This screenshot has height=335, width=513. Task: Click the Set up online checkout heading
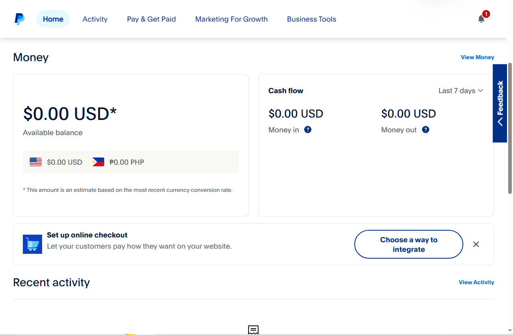tap(87, 235)
